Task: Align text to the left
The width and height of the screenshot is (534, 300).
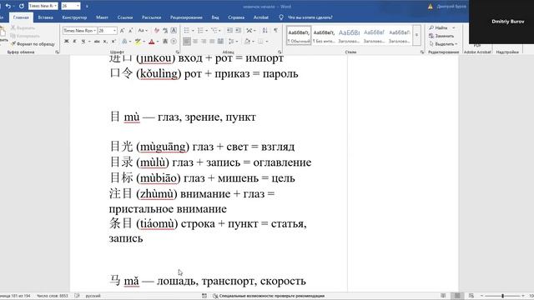Action: [x=187, y=42]
